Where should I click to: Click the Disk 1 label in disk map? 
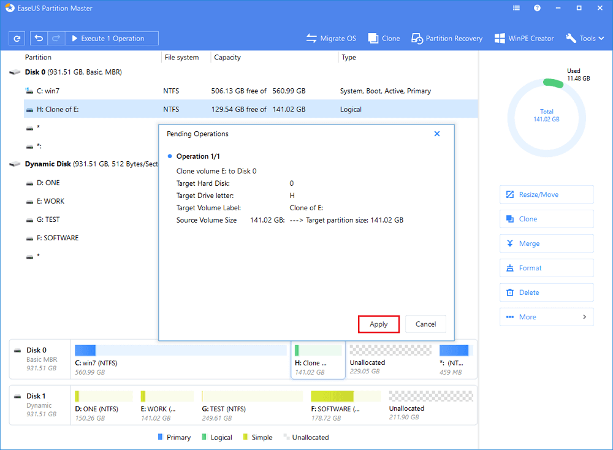[x=36, y=396]
